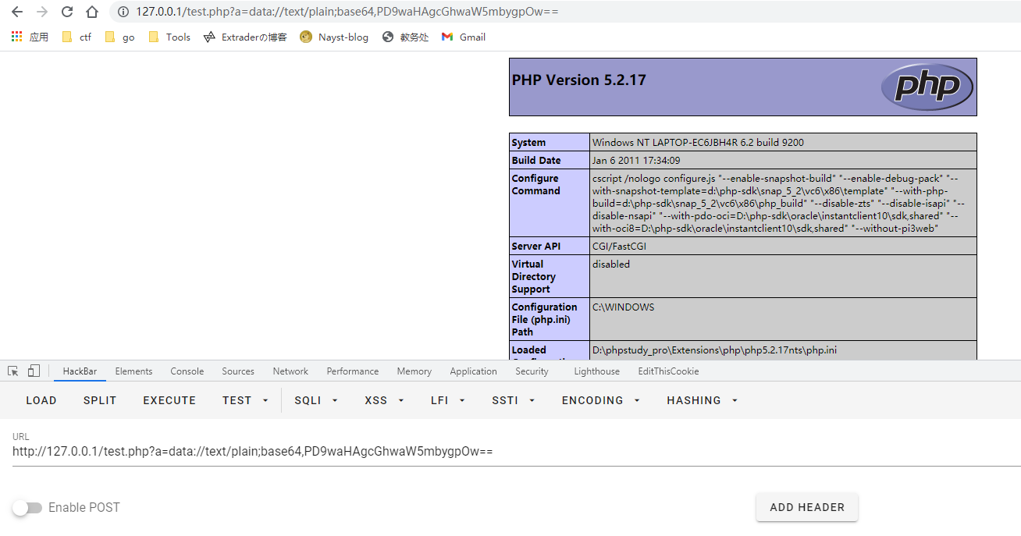Go to the browser home page icon
The height and width of the screenshot is (536, 1021).
[92, 12]
